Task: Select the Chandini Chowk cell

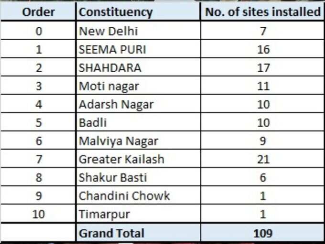Action: click(139, 196)
